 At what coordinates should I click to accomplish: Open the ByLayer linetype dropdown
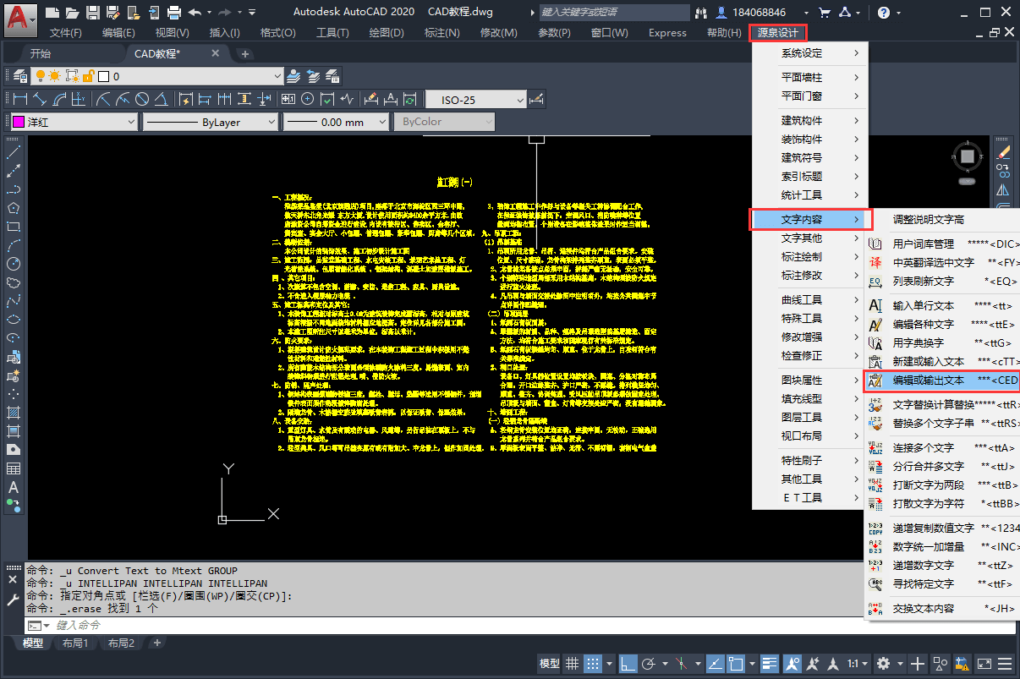click(x=211, y=121)
